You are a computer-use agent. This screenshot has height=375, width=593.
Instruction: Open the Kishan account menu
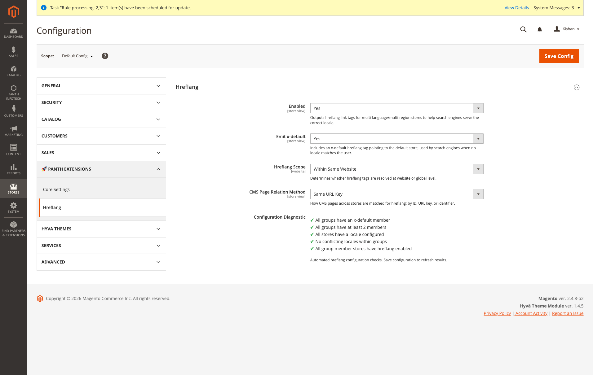tap(567, 29)
